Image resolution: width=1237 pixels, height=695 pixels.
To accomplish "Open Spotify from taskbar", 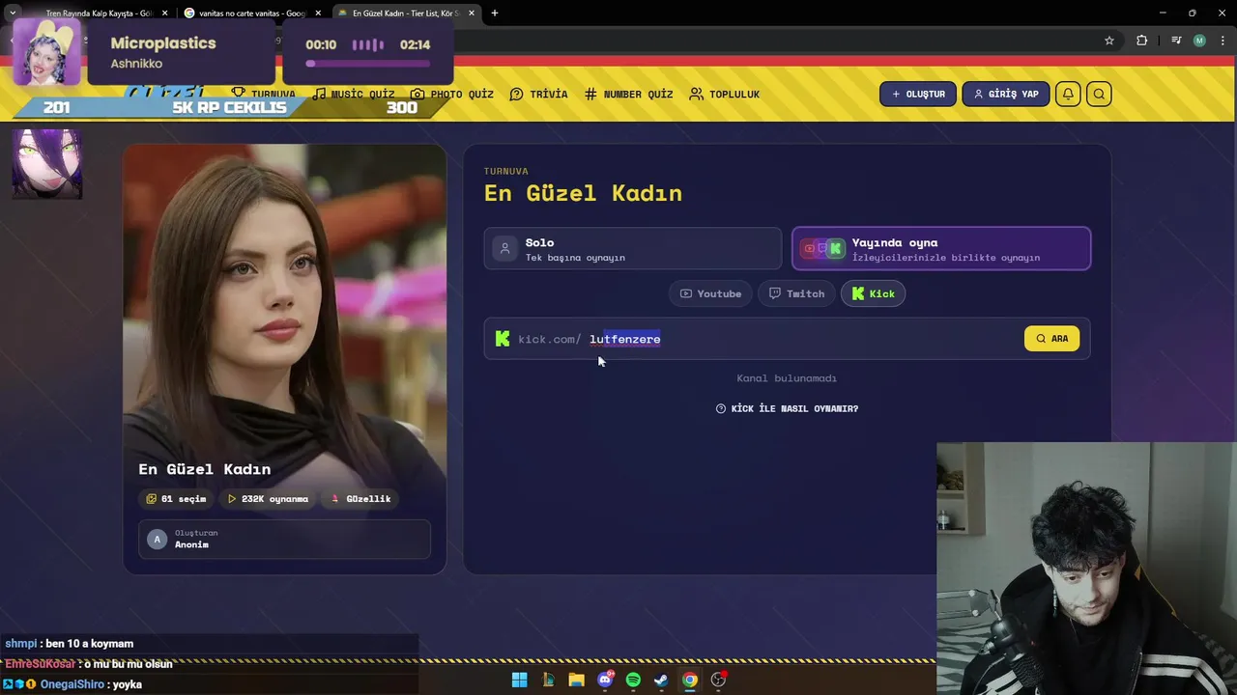I will pos(633,680).
